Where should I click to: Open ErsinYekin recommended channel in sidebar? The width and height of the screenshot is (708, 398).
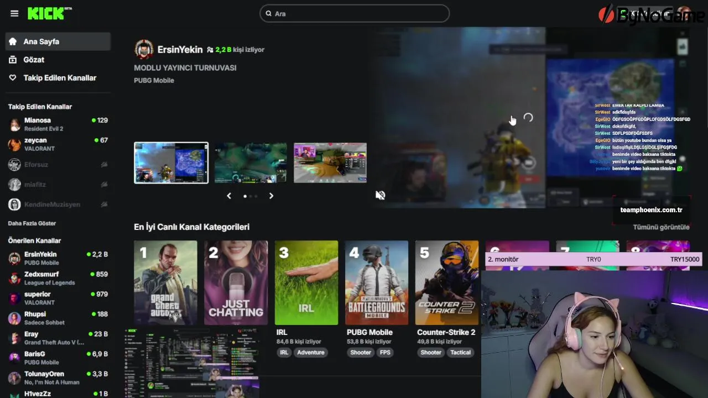(58, 258)
